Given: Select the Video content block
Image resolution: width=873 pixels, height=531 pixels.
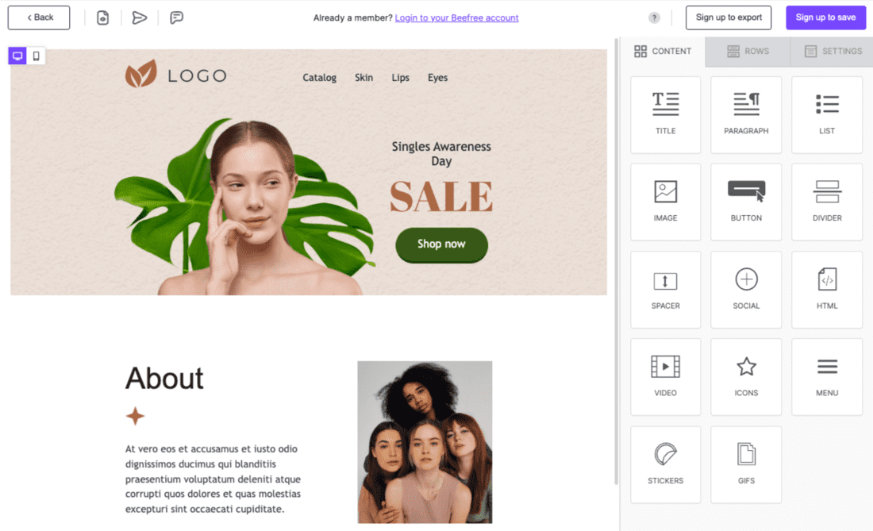Looking at the screenshot, I should (x=665, y=377).
